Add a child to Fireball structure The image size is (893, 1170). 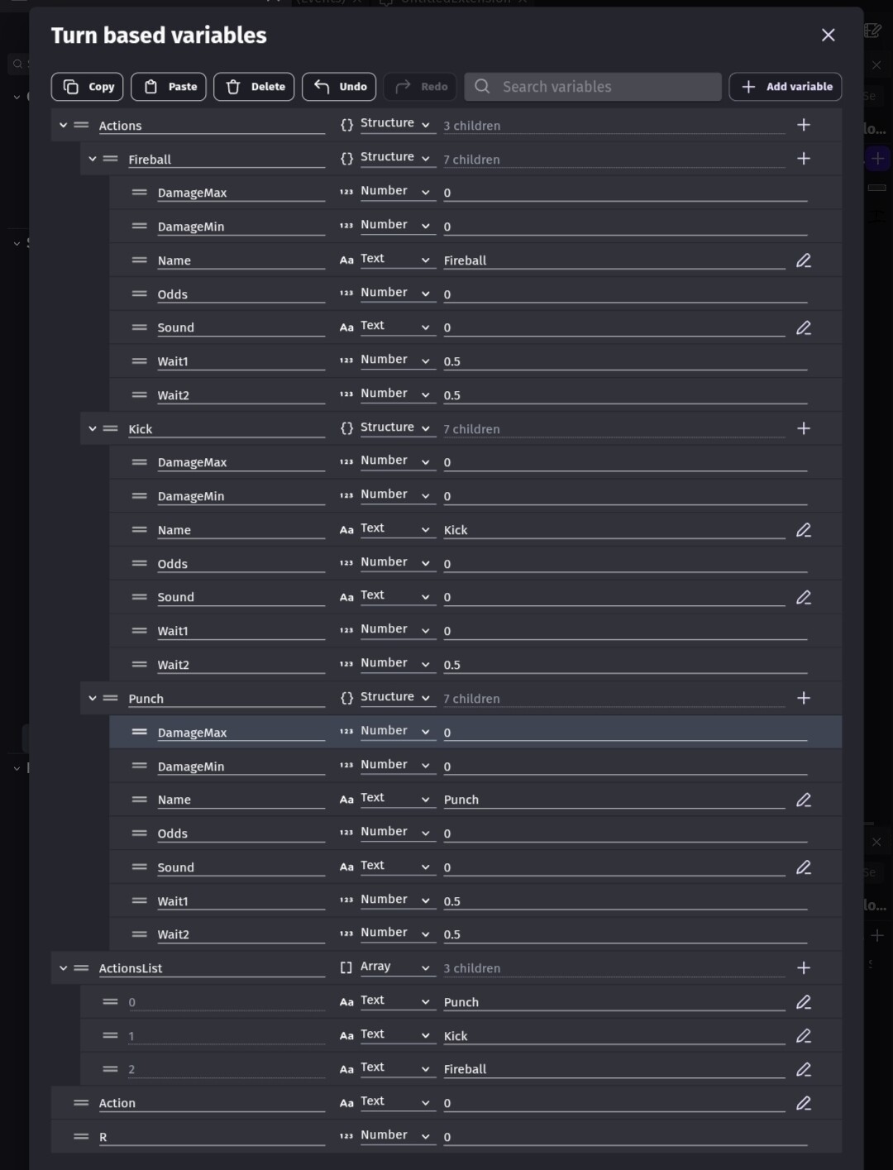pyautogui.click(x=804, y=159)
